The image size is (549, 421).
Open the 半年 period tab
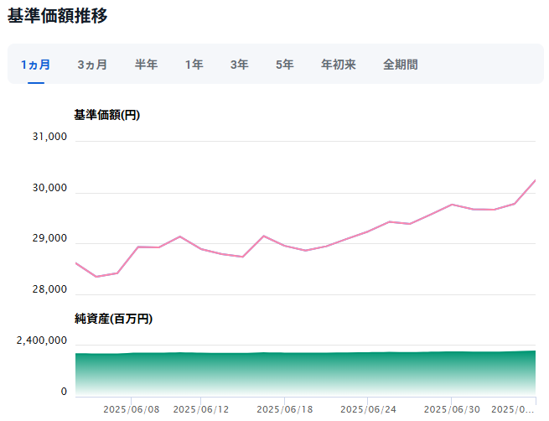click(147, 65)
